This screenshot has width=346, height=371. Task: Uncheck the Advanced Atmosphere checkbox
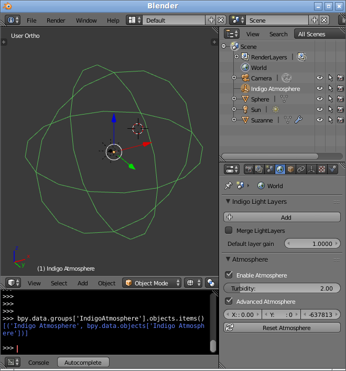tap(229, 302)
